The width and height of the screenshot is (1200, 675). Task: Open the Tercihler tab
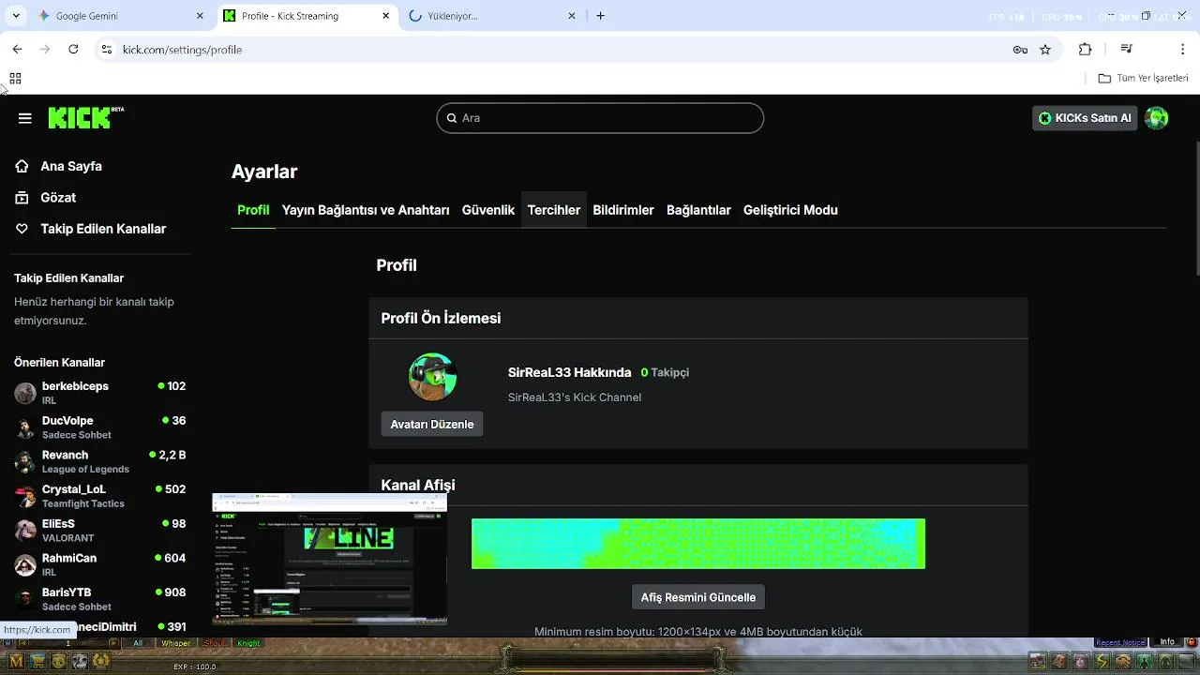pyautogui.click(x=554, y=210)
